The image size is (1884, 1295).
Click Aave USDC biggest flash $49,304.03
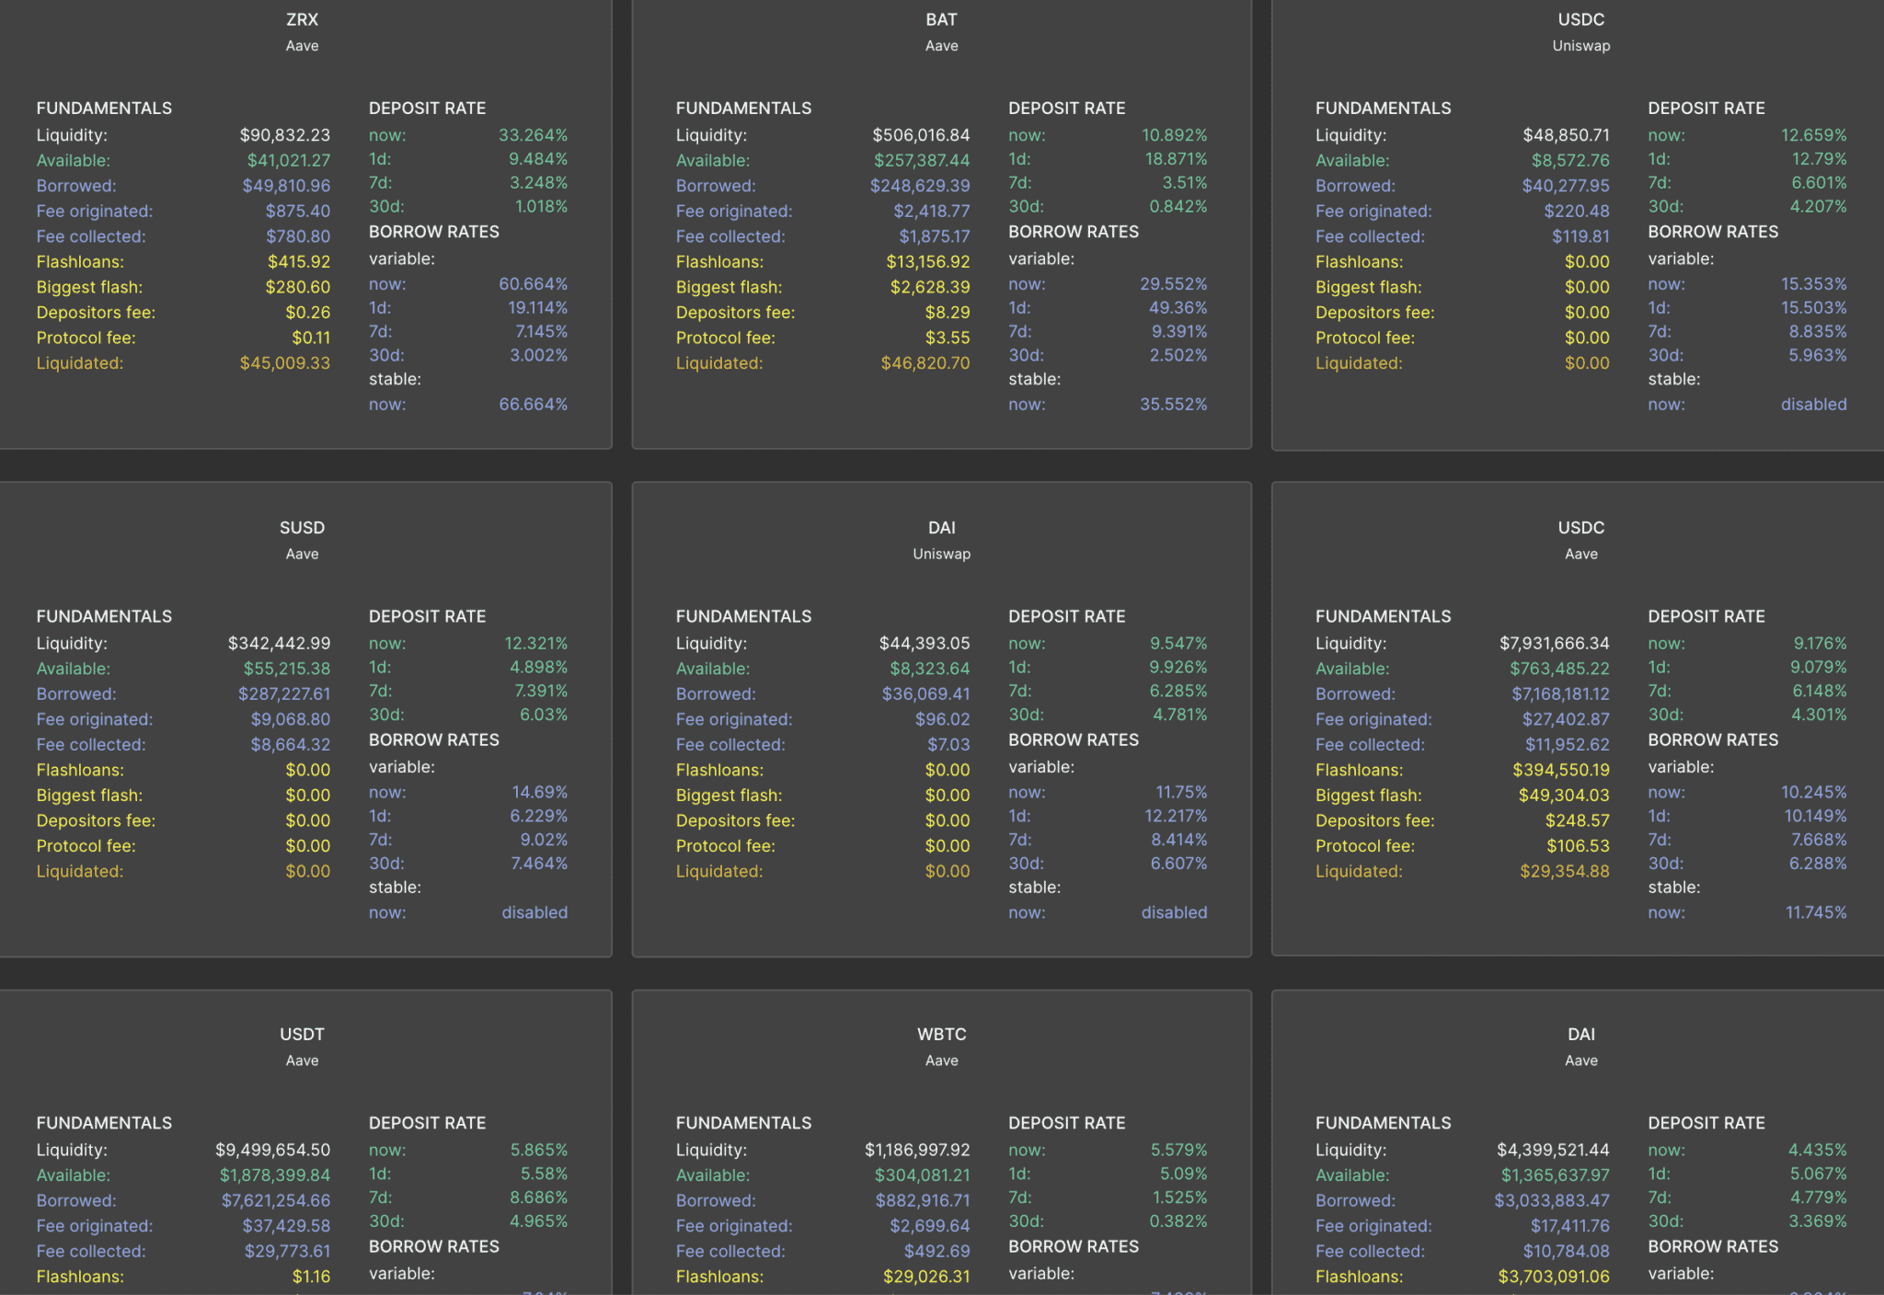click(x=1564, y=796)
